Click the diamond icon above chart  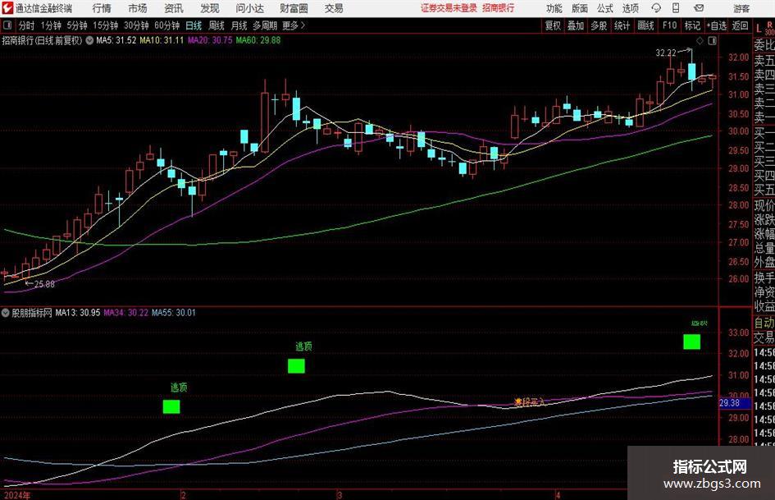coord(700,41)
